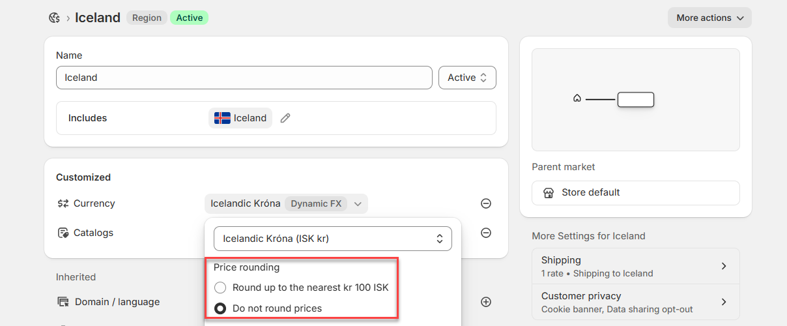Image resolution: width=787 pixels, height=326 pixels.
Task: Click the market node box in diagram
Action: (635, 100)
